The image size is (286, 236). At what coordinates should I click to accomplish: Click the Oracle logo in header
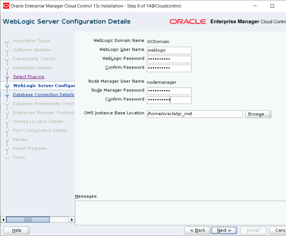click(188, 22)
